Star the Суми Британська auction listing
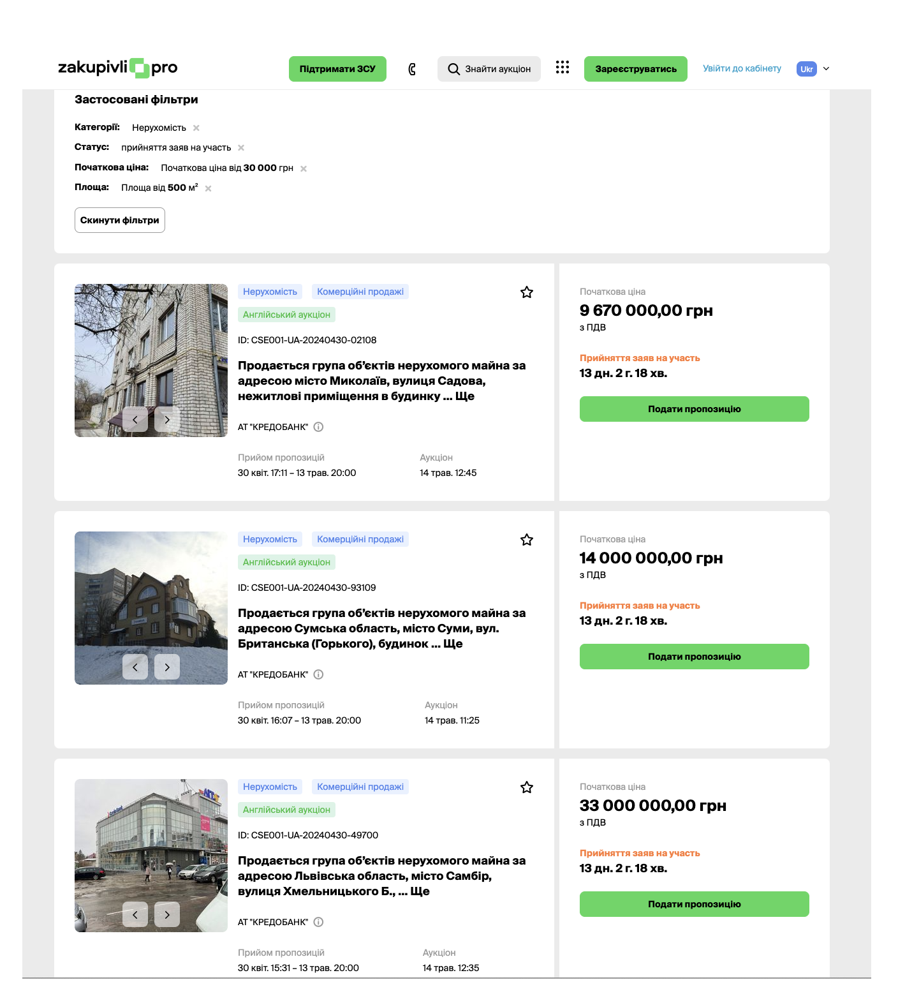The height and width of the screenshot is (1003, 898). pos(526,540)
